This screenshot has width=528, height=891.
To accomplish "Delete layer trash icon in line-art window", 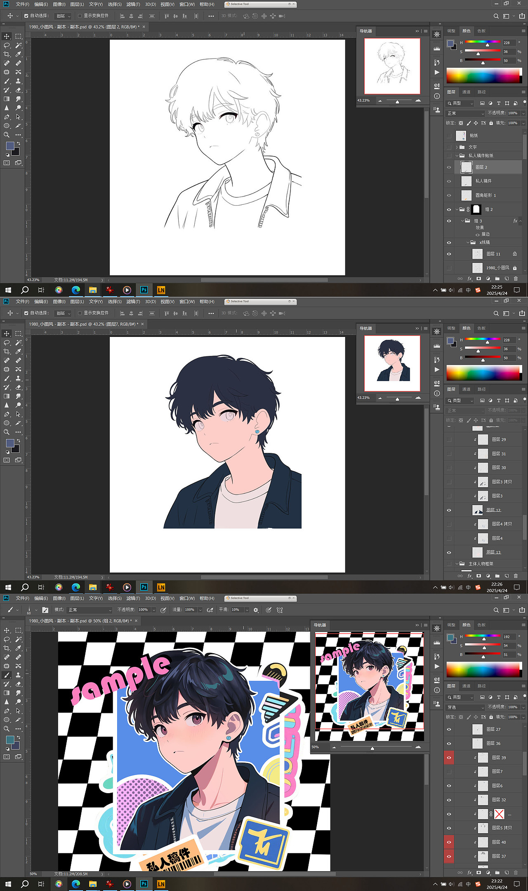I will pyautogui.click(x=516, y=279).
